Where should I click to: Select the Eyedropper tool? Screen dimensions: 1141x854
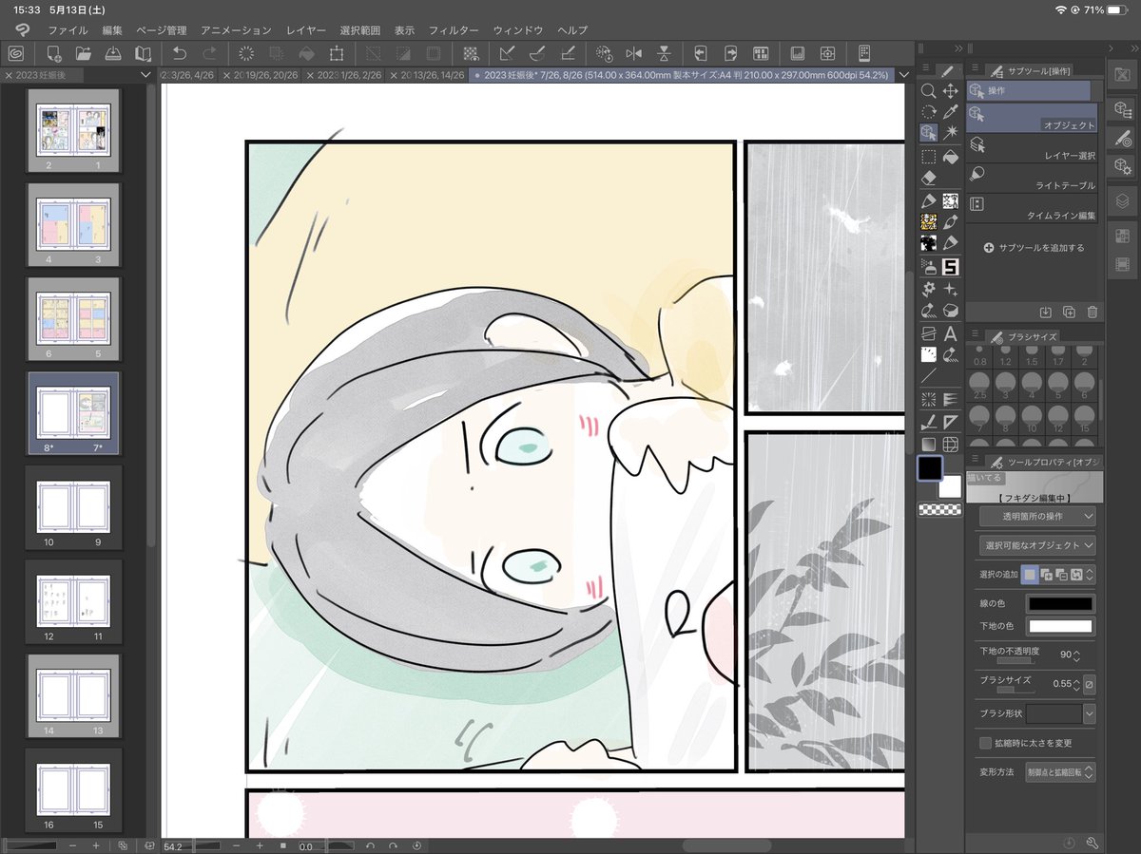(x=950, y=112)
